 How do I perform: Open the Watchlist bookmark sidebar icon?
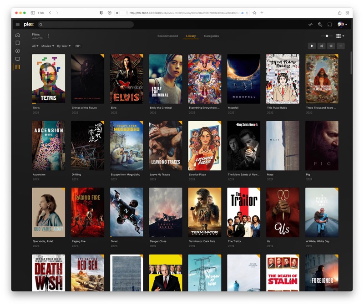(x=18, y=43)
